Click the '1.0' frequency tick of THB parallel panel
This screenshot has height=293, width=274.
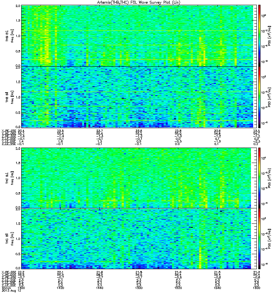(18, 97)
